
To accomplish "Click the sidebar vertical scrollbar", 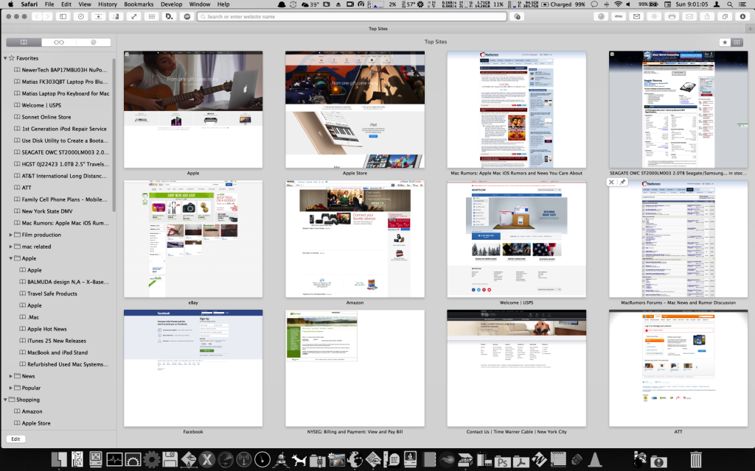I will (x=114, y=135).
